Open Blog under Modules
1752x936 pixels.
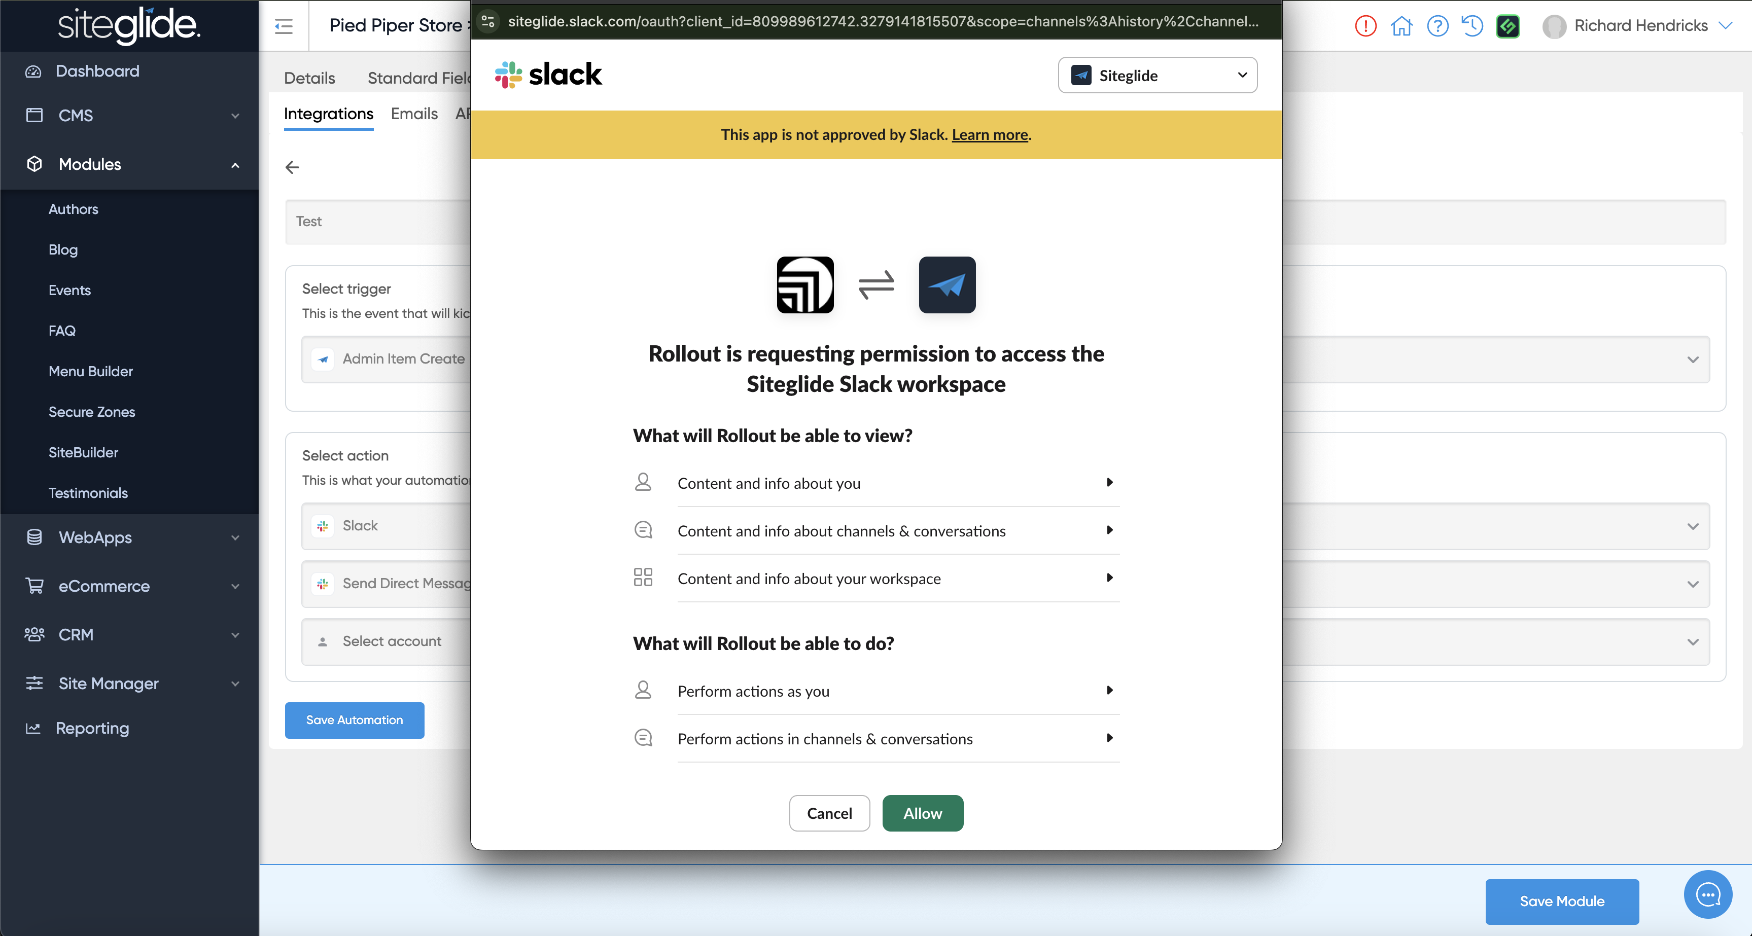tap(63, 249)
